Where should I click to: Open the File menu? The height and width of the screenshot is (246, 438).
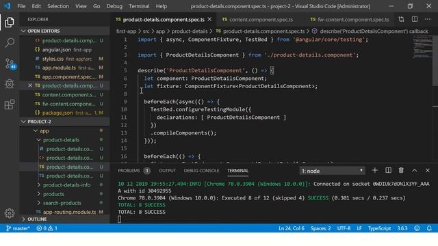click(21, 6)
